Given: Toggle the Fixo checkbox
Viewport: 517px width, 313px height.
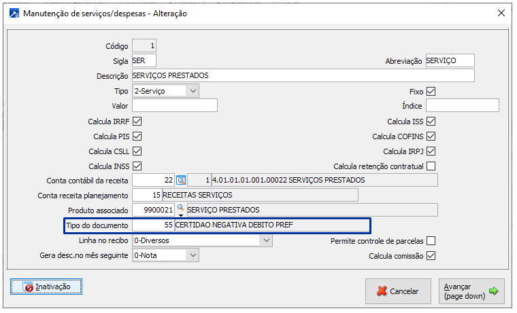Looking at the screenshot, I should (431, 92).
